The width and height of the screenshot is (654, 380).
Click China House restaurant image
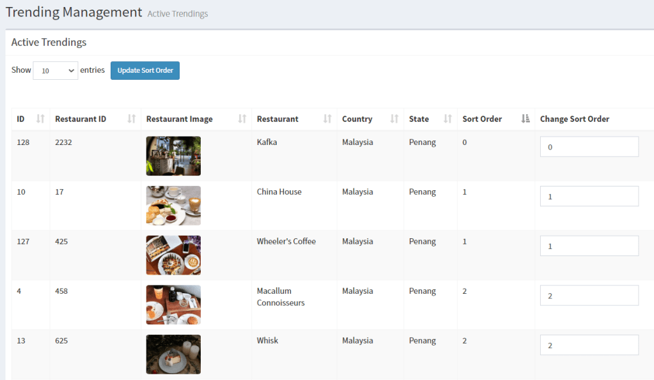[173, 206]
